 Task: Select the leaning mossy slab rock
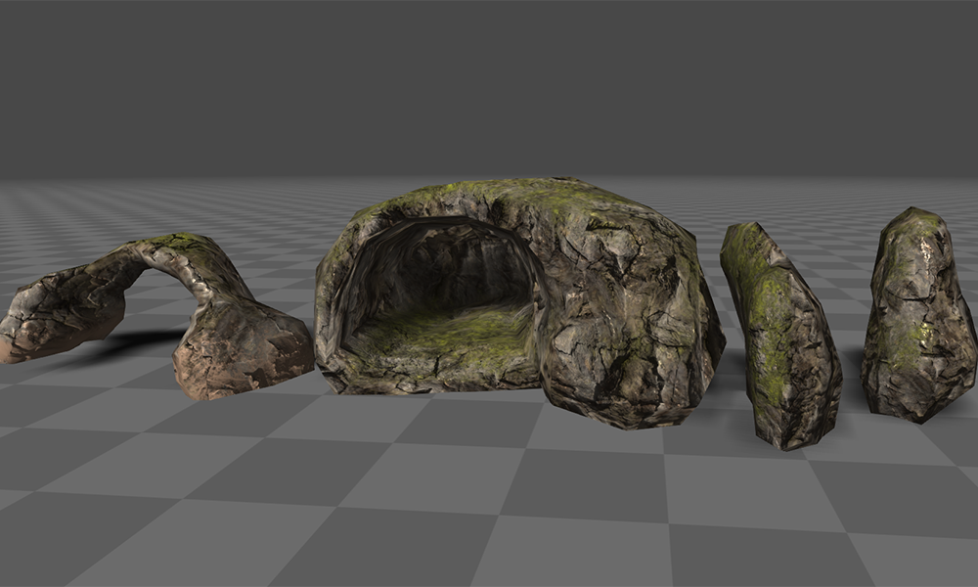pos(779,335)
